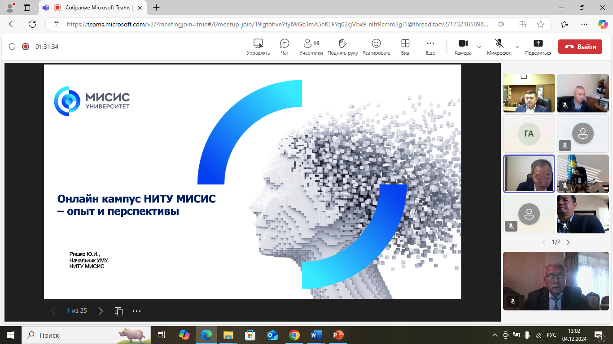Leave the meeting with Выйти
Viewport: 613px width, 344px height.
tap(580, 47)
